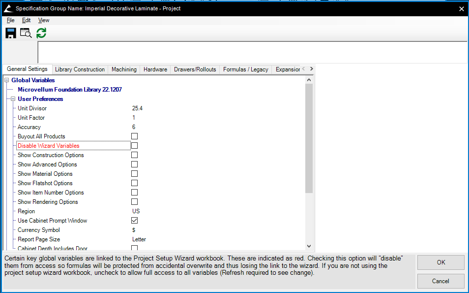Viewport: 469px width, 293px height.
Task: Click the Microvellum logo in title bar
Action: point(7,8)
